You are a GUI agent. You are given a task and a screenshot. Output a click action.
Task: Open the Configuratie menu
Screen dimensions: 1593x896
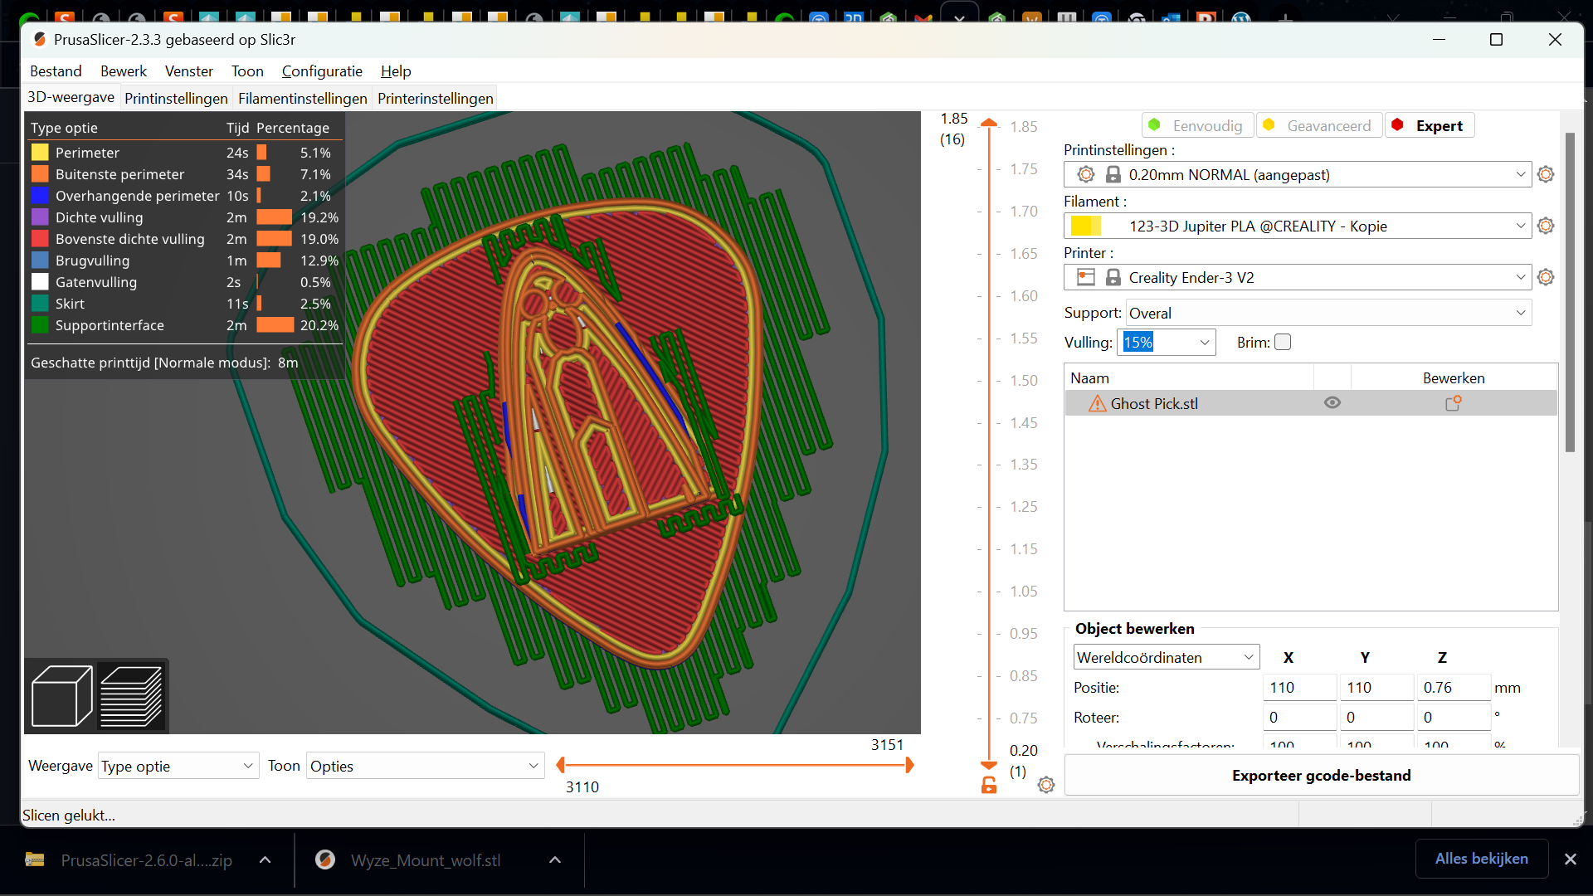pyautogui.click(x=322, y=71)
